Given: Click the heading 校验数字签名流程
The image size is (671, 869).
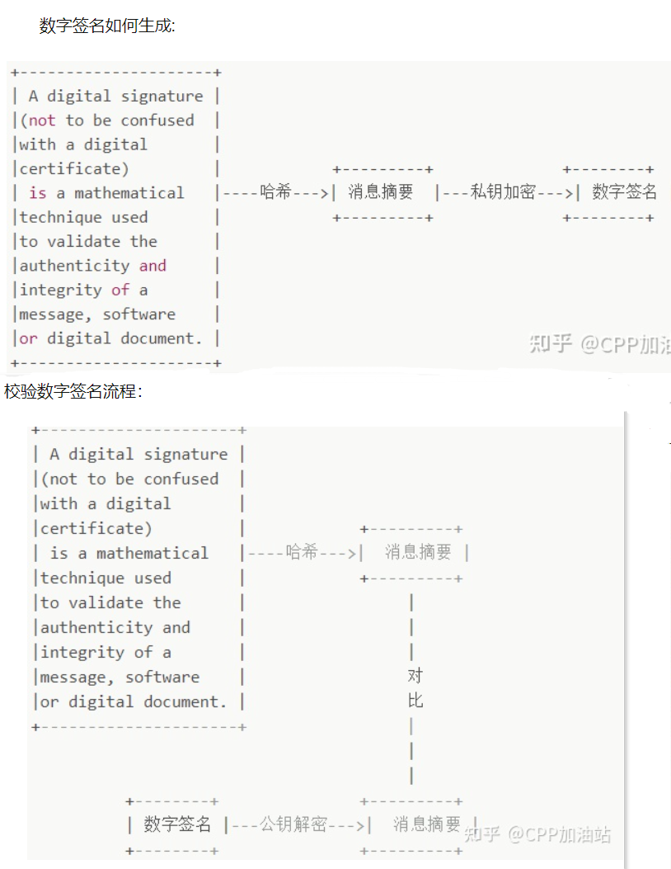Looking at the screenshot, I should pos(73,391).
